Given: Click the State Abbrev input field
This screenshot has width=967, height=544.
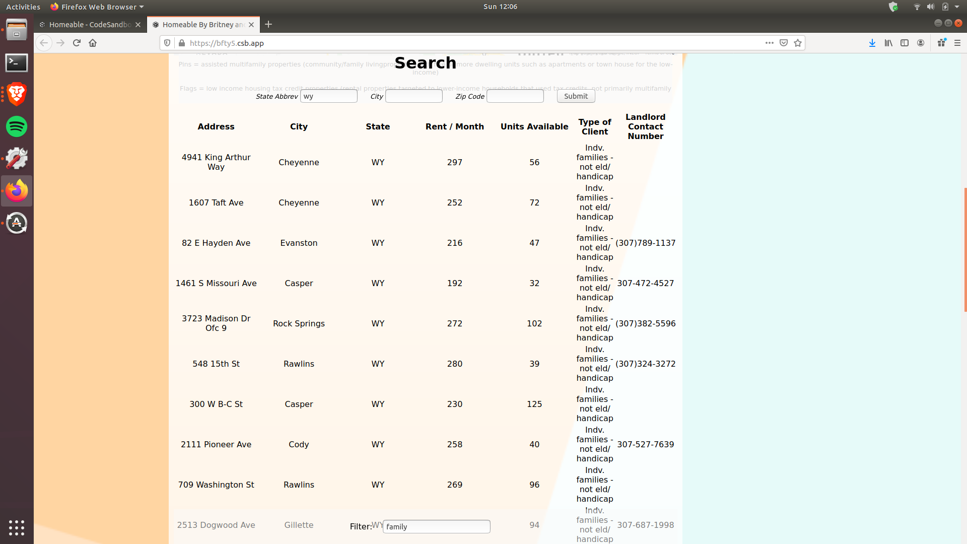Looking at the screenshot, I should (329, 96).
